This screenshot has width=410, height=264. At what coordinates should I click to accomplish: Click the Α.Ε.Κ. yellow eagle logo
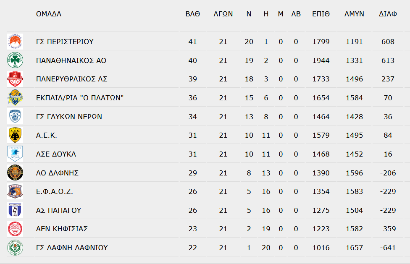point(15,135)
